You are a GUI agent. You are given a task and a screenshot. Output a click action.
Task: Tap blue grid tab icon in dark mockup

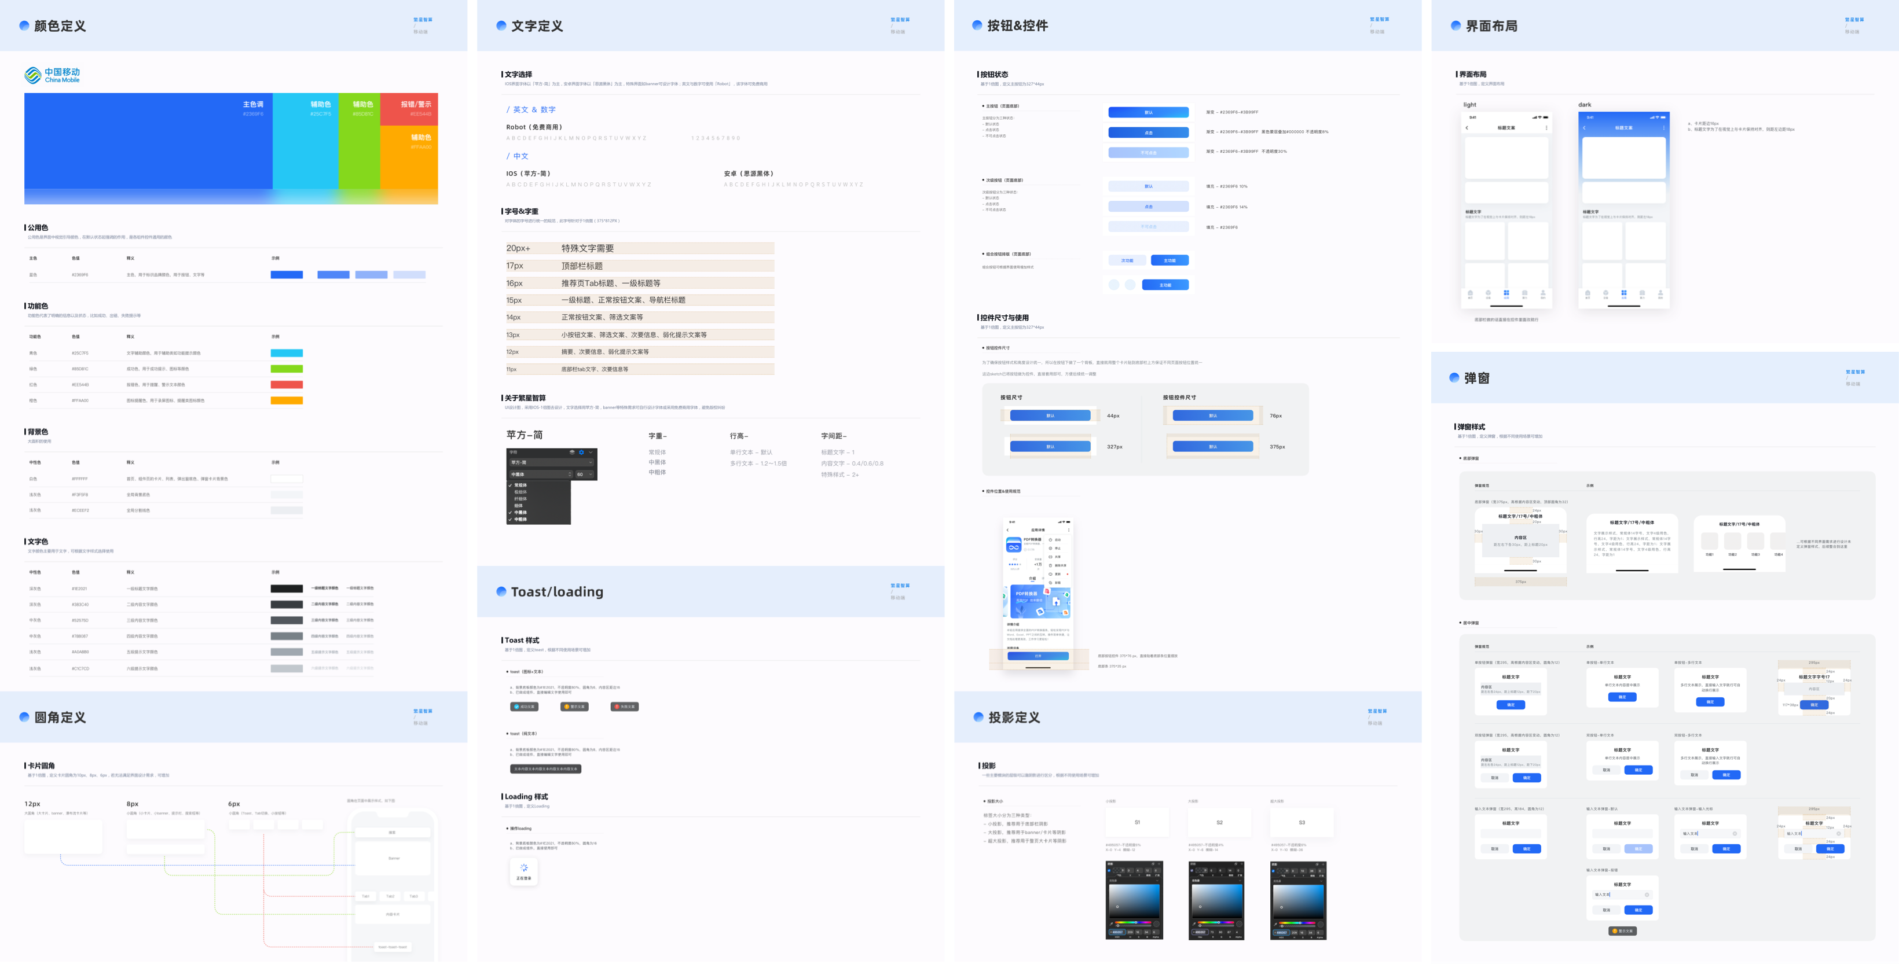pos(1624,293)
